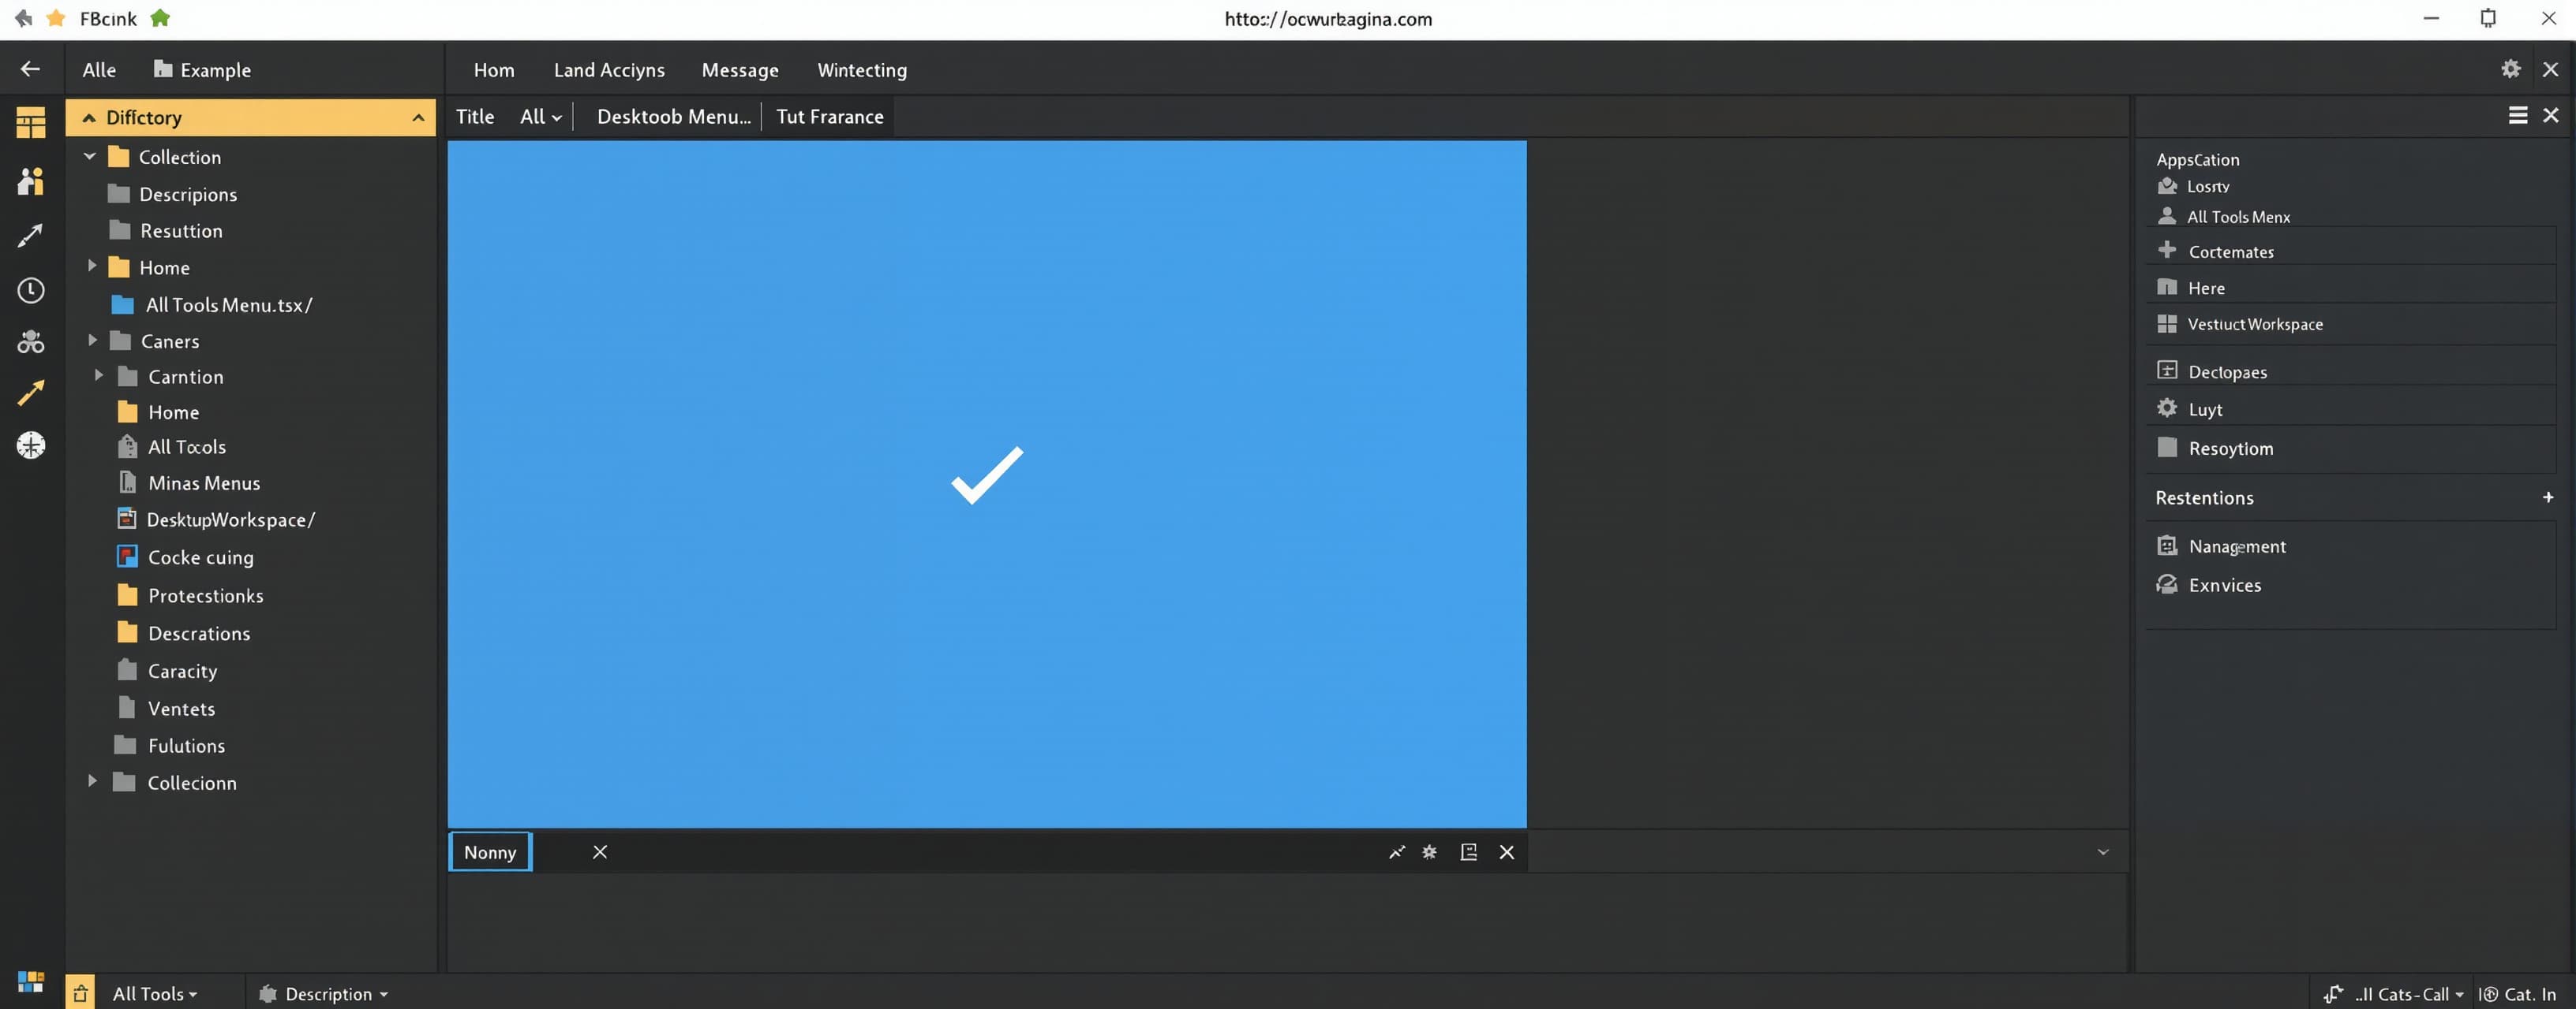Click the Dectopaes boxed-plus icon
This screenshot has width=2576, height=1009.
tap(2167, 370)
